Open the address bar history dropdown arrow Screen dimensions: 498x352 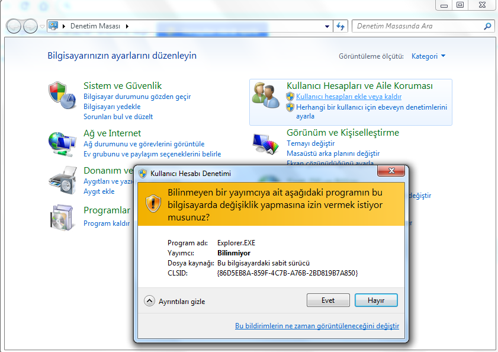tap(327, 27)
